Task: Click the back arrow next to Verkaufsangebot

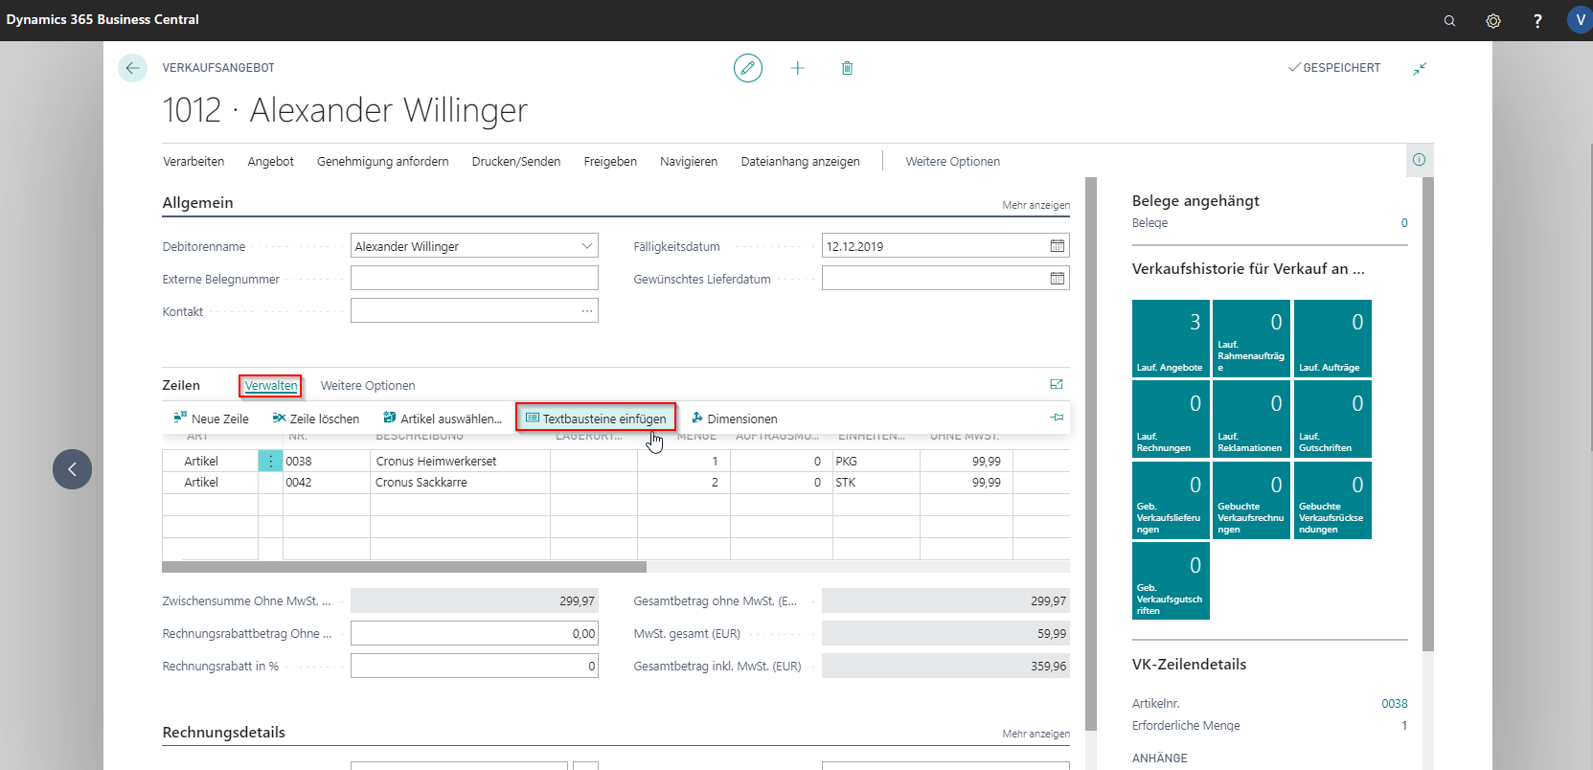Action: click(x=132, y=68)
